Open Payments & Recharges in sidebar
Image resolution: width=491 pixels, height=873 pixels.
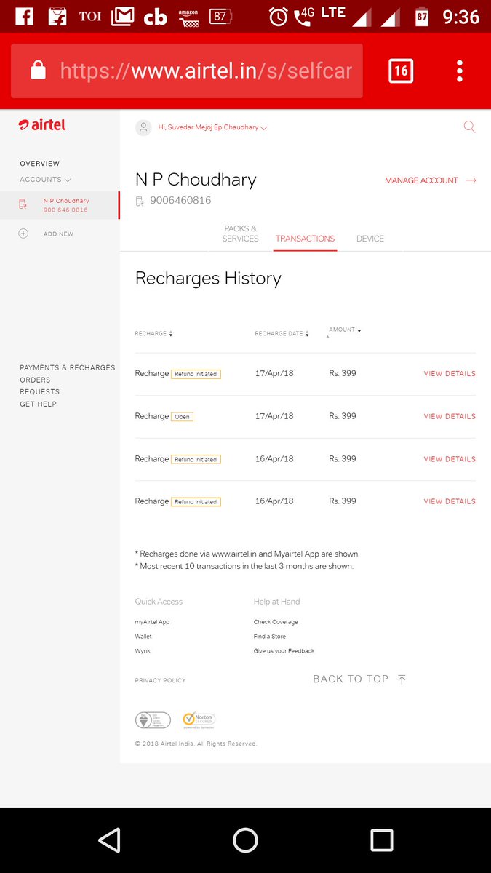[68, 368]
